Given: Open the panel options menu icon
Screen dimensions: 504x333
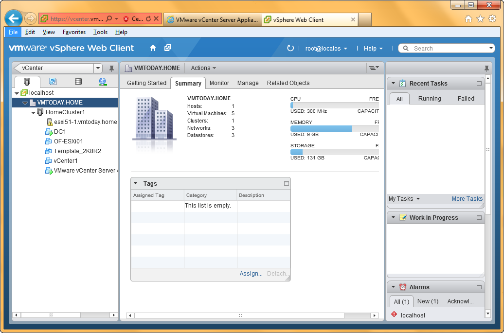Looking at the screenshot, I should [374, 68].
